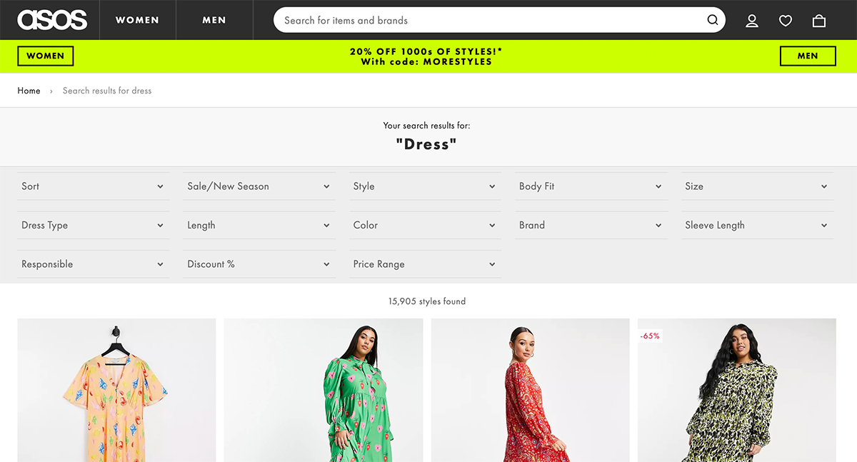Click the Home breadcrumb arrow separator
857x462 pixels.
50,91
